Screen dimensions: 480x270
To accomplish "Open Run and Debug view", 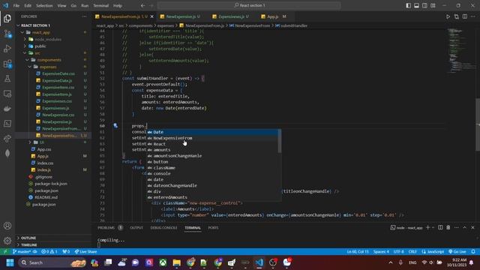I will (7, 49).
